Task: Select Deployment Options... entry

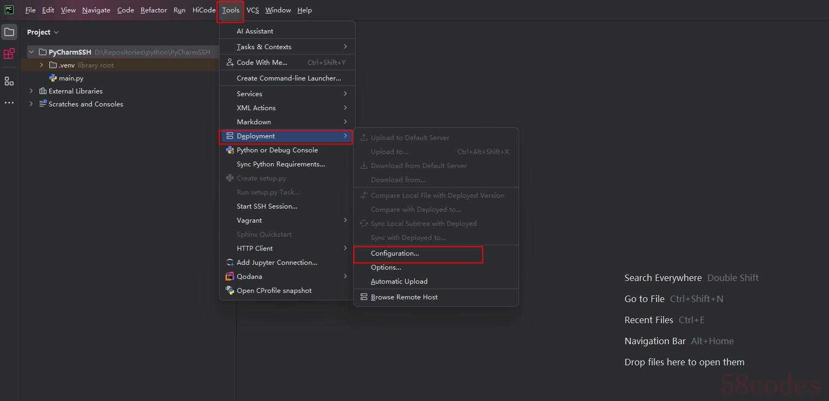Action: 436,268
